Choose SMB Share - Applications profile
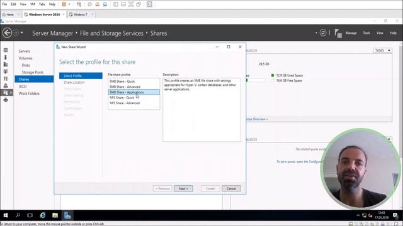Viewport: 403px width, 226px height. pyautogui.click(x=133, y=92)
